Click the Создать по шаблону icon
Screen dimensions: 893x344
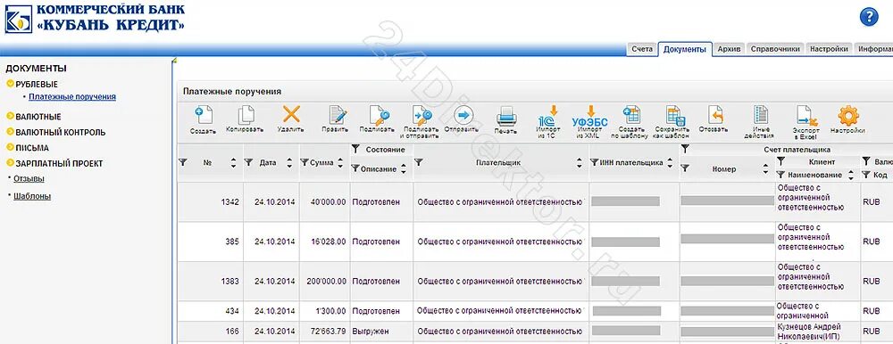click(631, 116)
